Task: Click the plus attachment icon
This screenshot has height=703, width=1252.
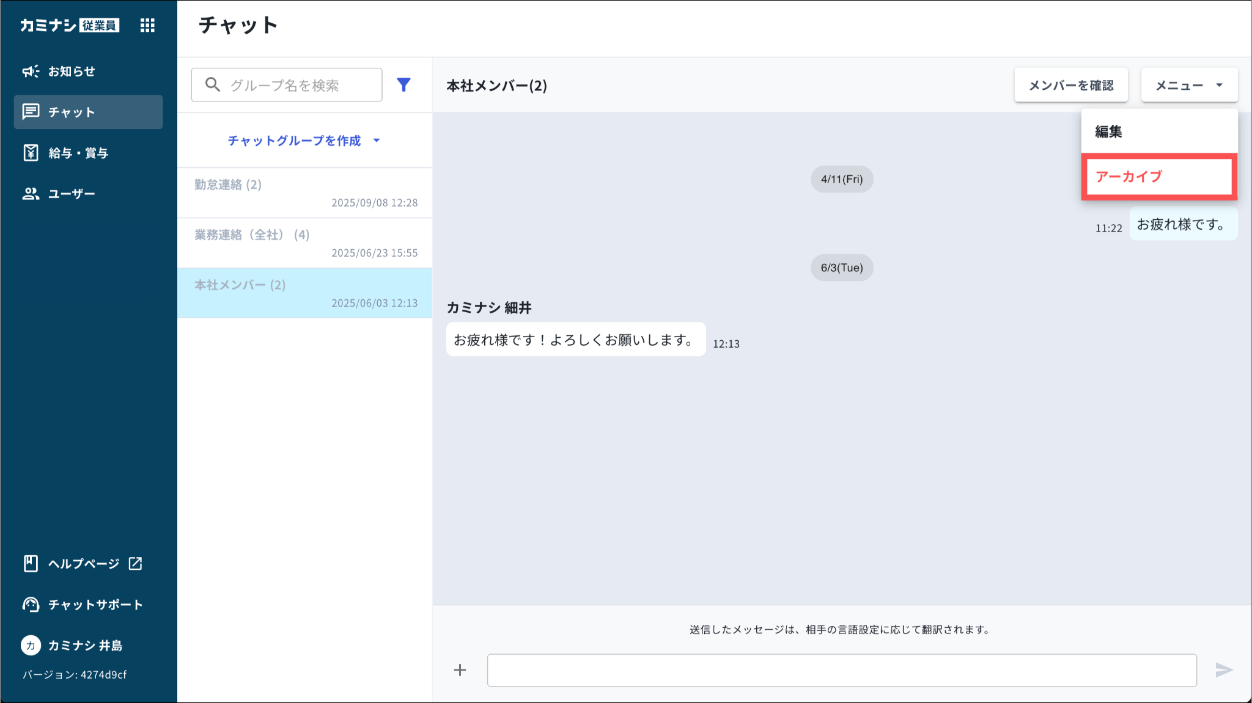Action: pyautogui.click(x=460, y=670)
